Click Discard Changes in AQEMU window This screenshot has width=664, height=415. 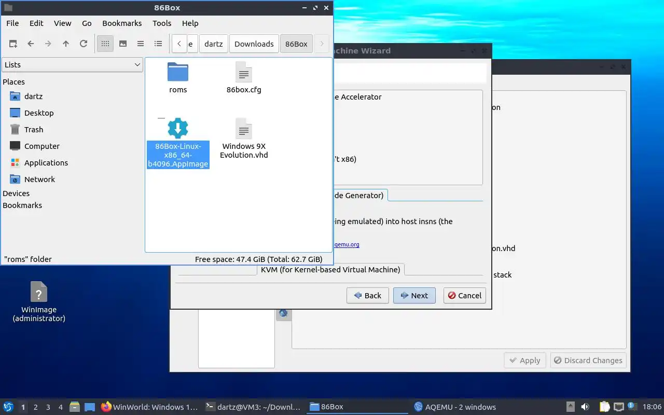click(588, 361)
